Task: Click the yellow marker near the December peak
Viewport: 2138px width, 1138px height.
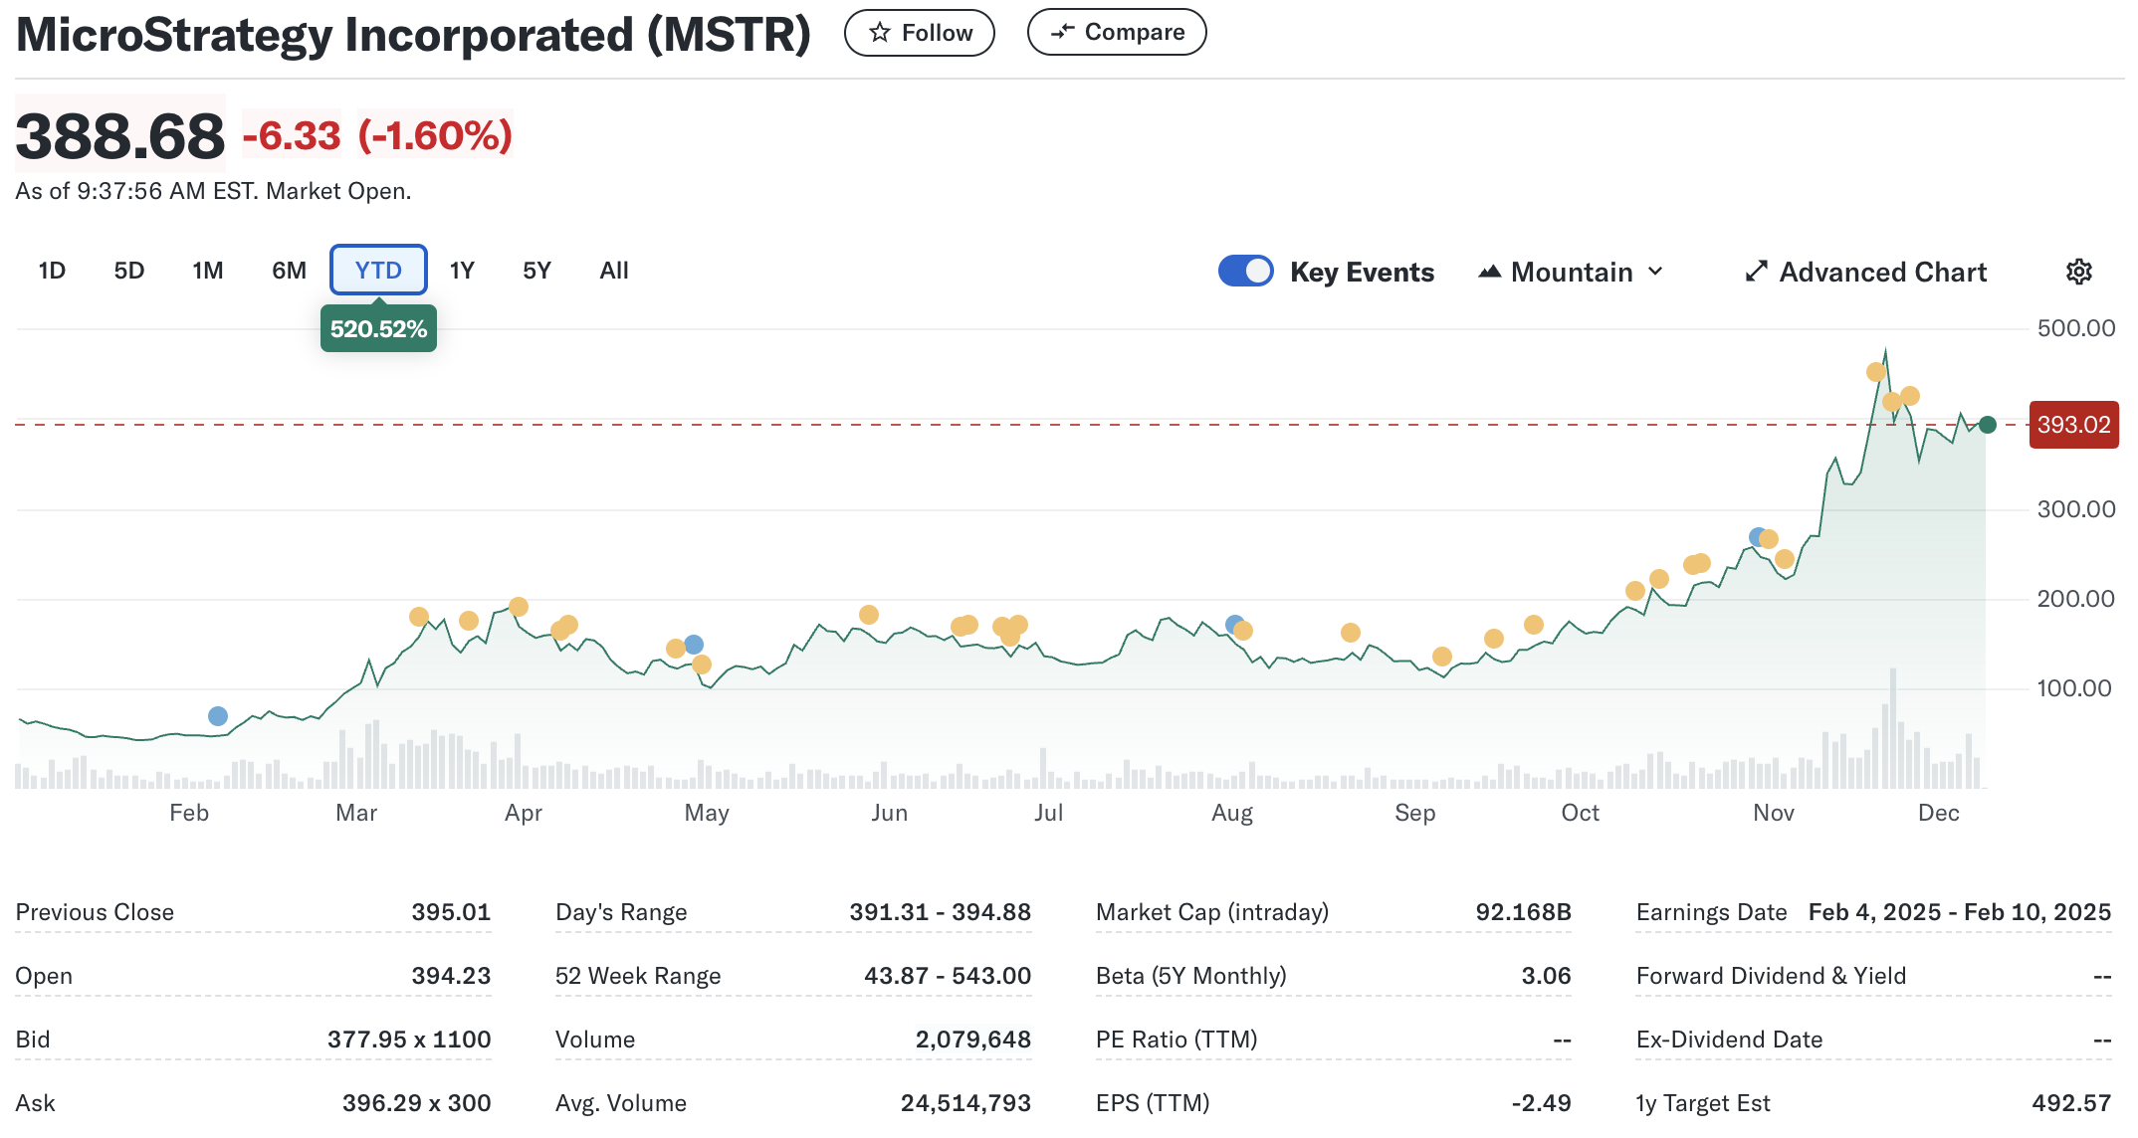Action: pyautogui.click(x=1875, y=372)
